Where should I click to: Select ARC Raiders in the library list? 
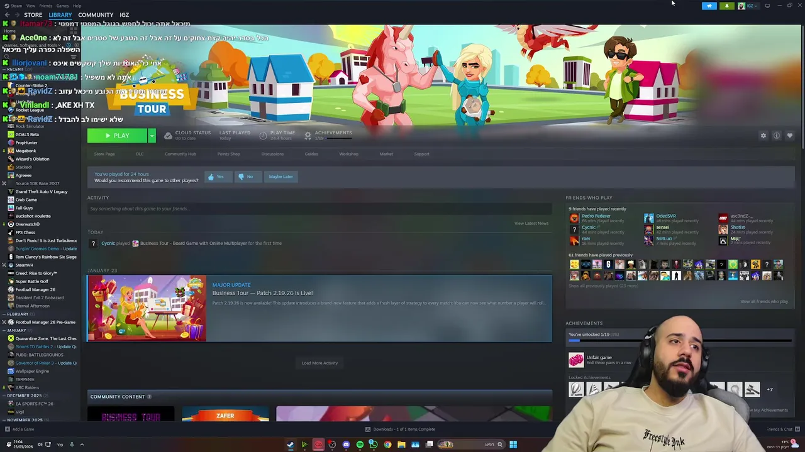tap(27, 387)
